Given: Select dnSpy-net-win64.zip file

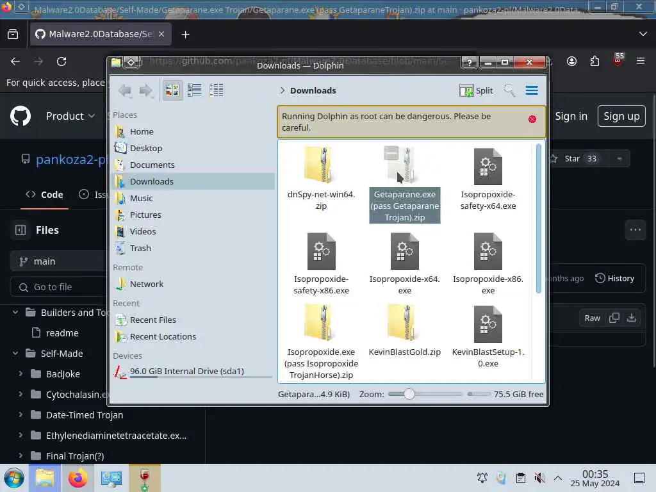Looking at the screenshot, I should [x=322, y=179].
